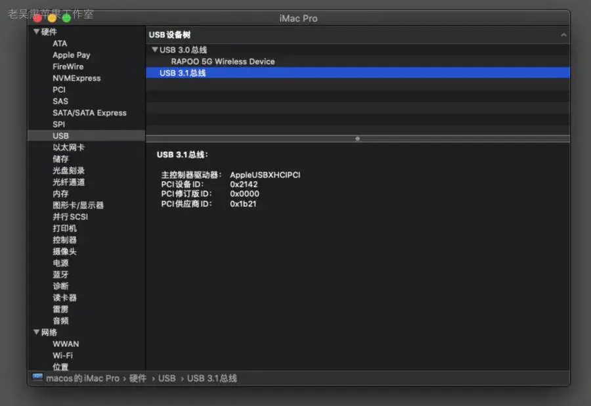The image size is (591, 406).
Task: Select ATA in the sidebar
Action: coord(60,43)
